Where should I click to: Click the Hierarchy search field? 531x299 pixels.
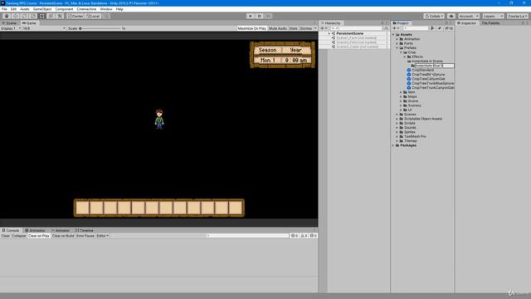pos(356,28)
